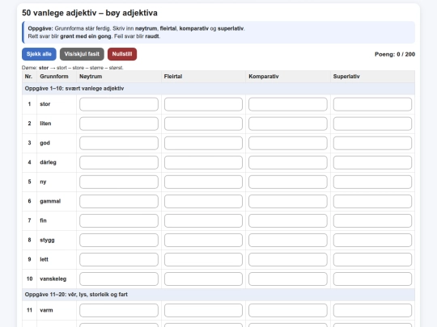Screen dimensions: 437x327
Task: Focus the Komparativ input for liten
Action: (x=288, y=124)
